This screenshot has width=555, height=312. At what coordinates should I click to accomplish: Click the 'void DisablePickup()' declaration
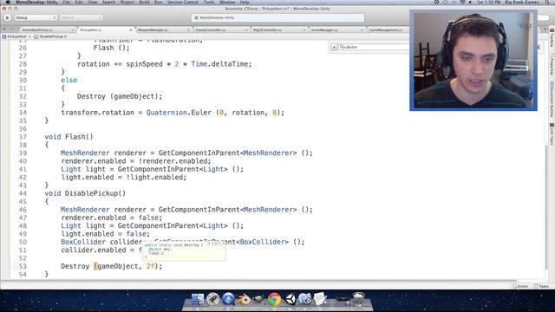85,193
